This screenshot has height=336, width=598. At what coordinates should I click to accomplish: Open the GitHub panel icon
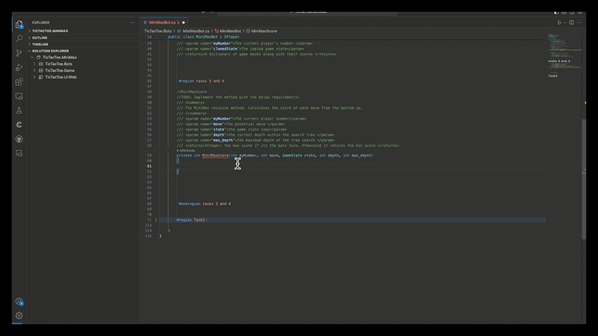point(19,139)
